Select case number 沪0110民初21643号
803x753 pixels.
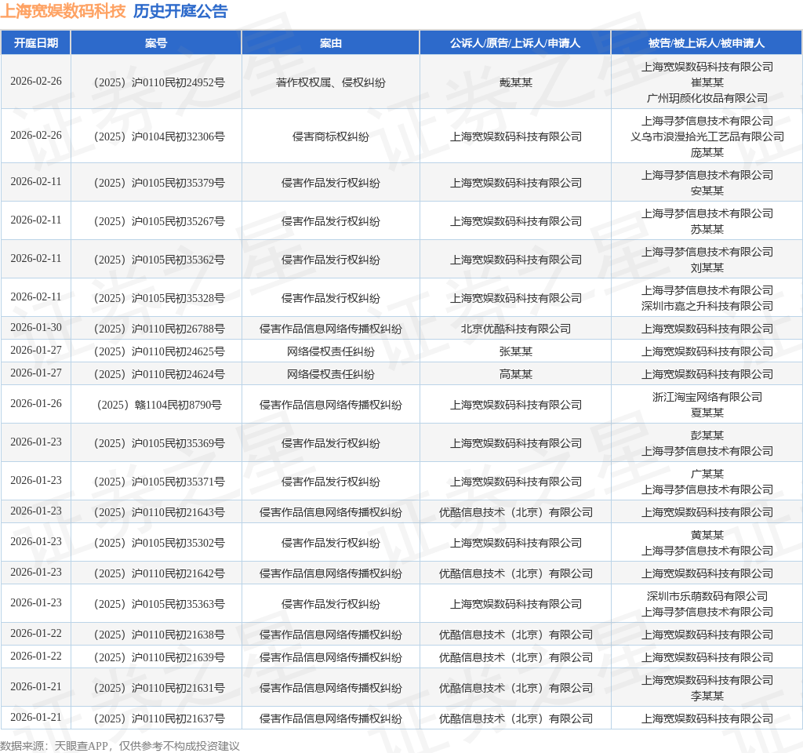[x=178, y=512]
